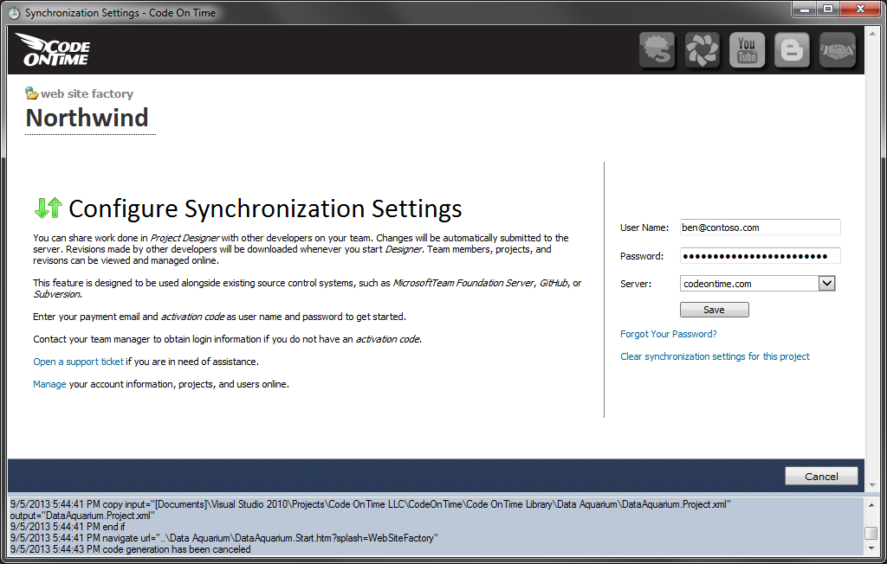
Task: Open a support ticket link
Action: (x=78, y=362)
